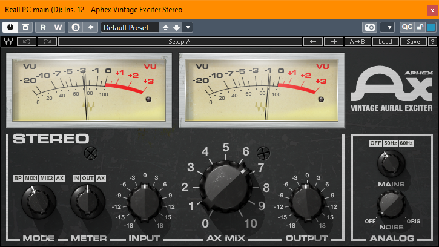Click the right VU meter display
439x247 pixels.
pyautogui.click(x=262, y=90)
